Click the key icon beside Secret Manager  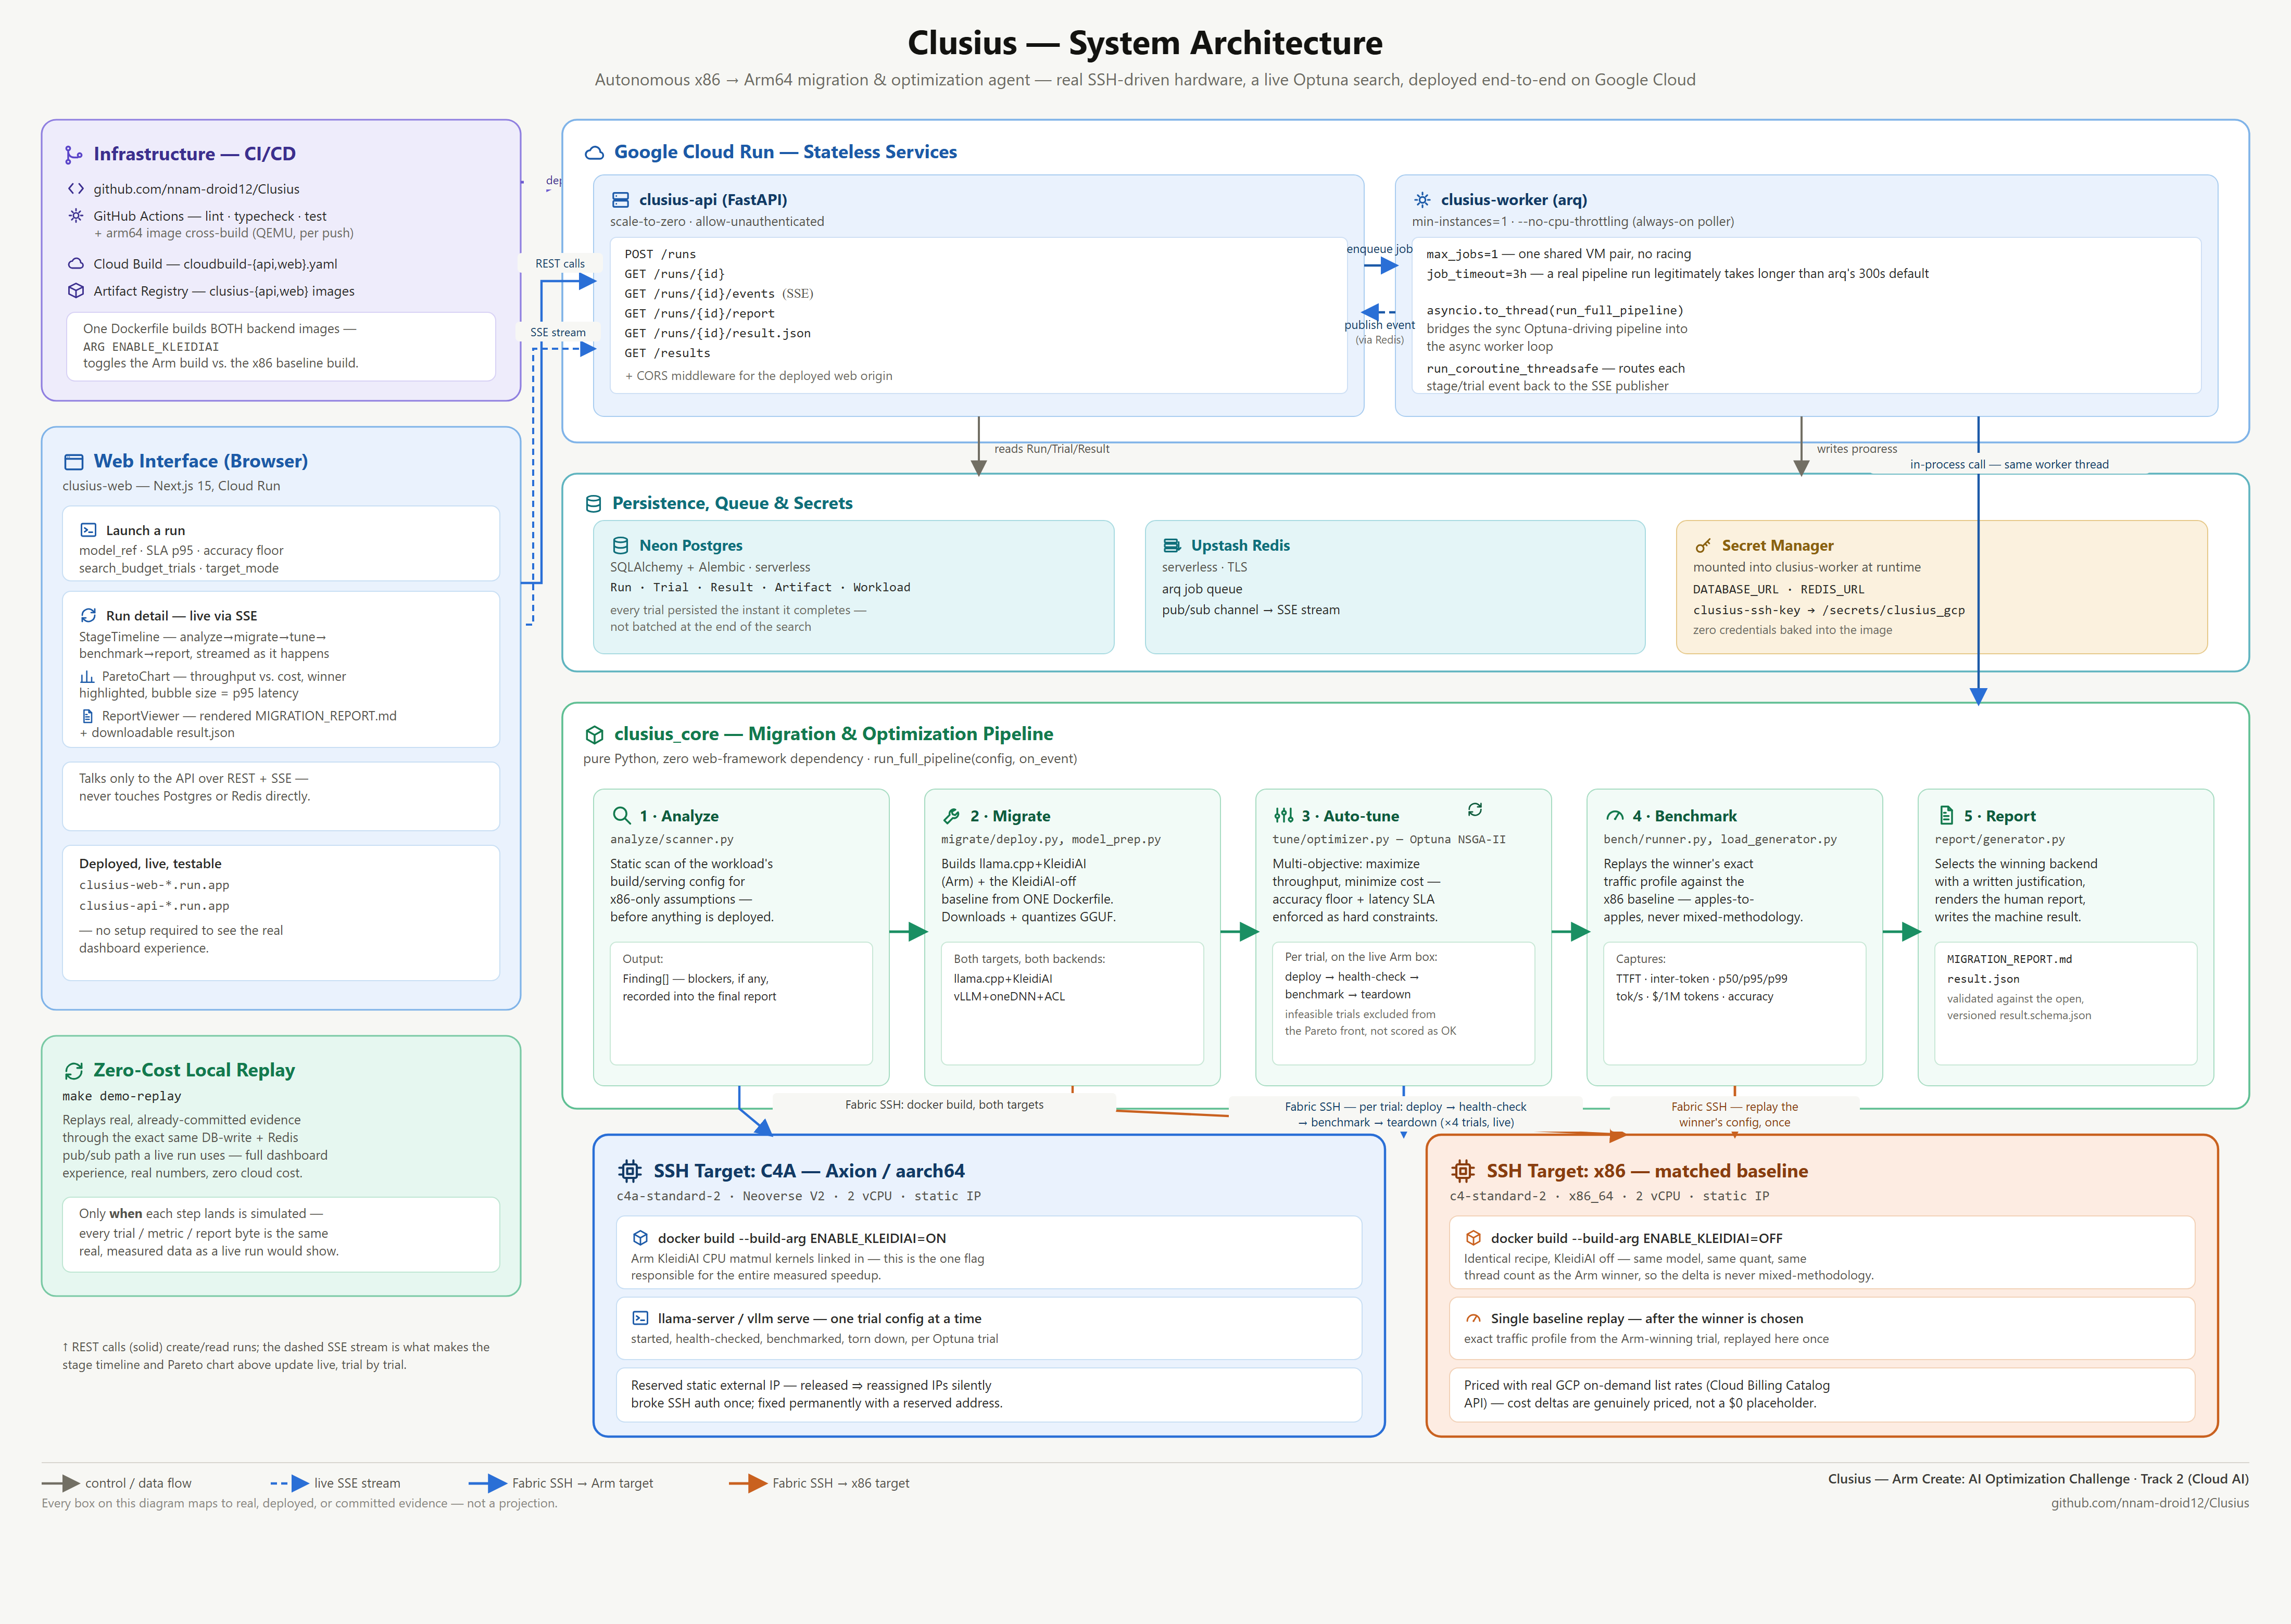pos(1703,546)
